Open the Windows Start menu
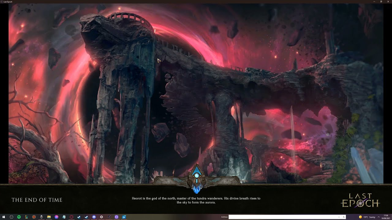This screenshot has height=220, width=392. pos(4,217)
